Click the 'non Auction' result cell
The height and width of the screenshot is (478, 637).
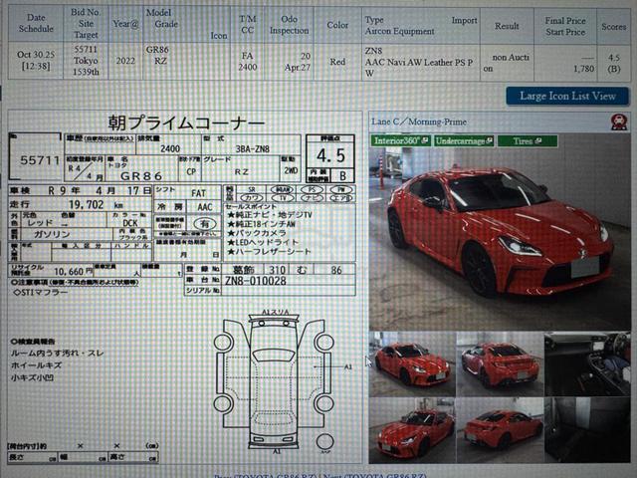tap(507, 61)
